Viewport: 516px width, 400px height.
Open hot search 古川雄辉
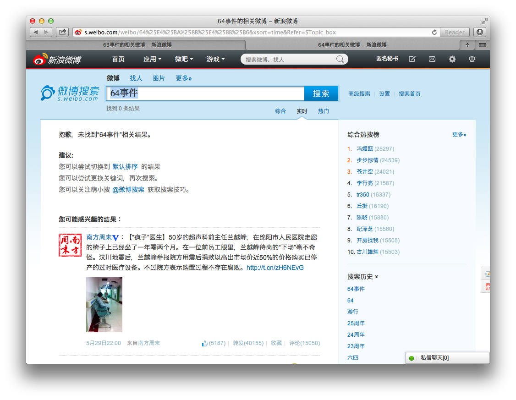(368, 252)
